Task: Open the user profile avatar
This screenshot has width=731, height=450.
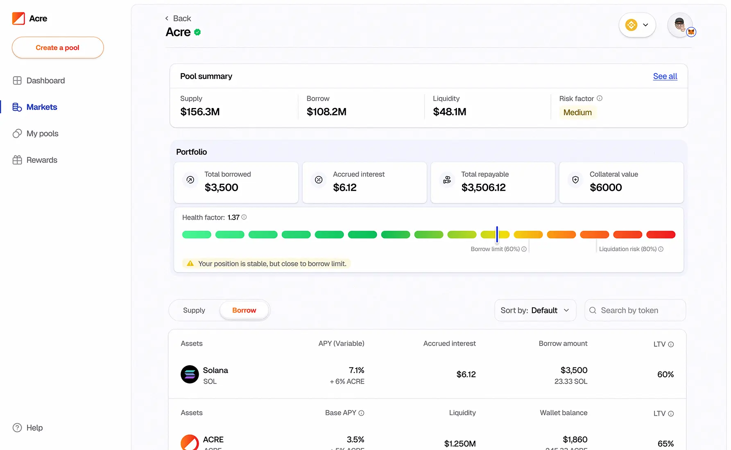Action: click(x=680, y=25)
